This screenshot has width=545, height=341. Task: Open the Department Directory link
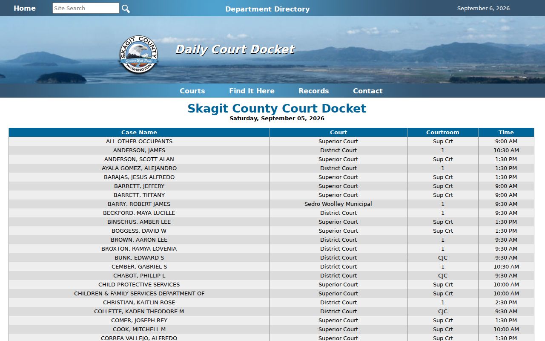point(267,9)
